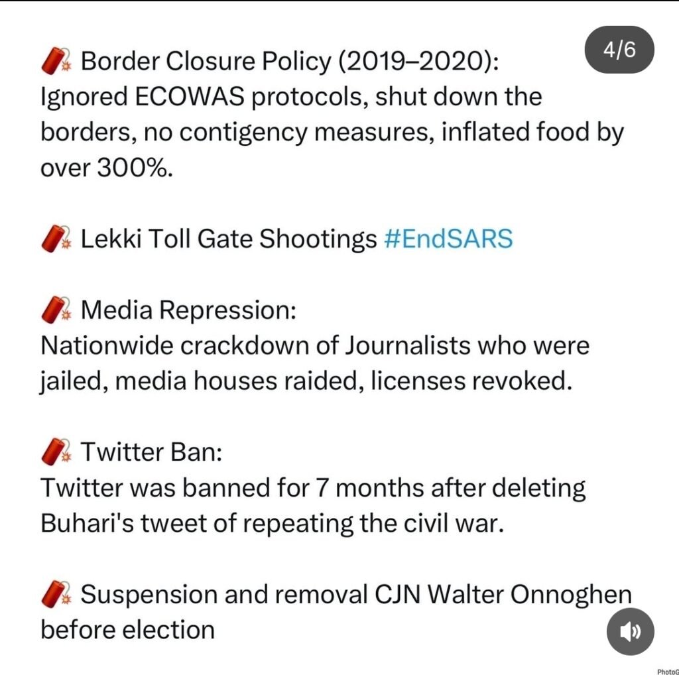The width and height of the screenshot is (679, 675).
Task: Click the Border Closure Policy (2019–2020) heading
Action: pyautogui.click(x=289, y=62)
